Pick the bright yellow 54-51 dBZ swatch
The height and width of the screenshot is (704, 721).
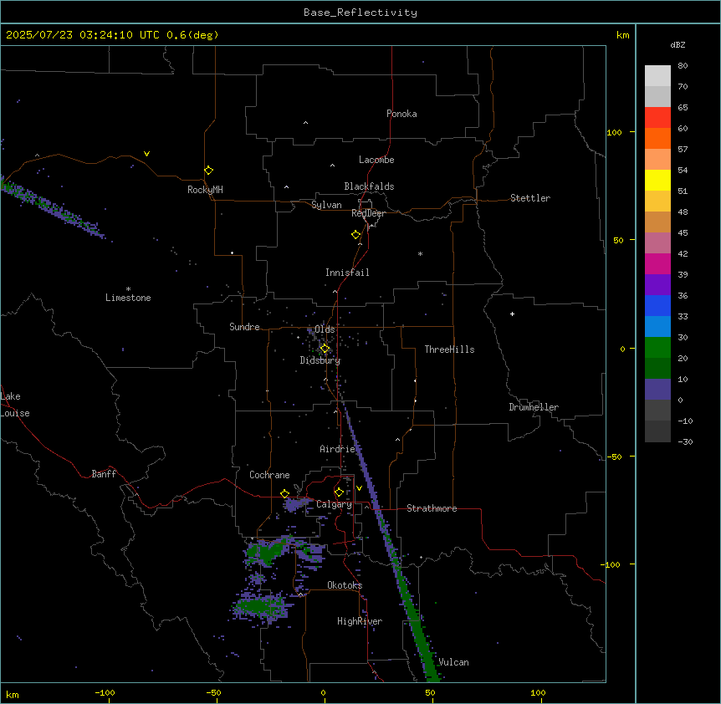pyautogui.click(x=657, y=180)
